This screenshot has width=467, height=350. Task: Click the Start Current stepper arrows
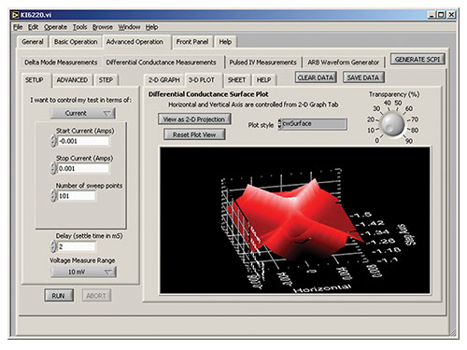[x=53, y=141]
